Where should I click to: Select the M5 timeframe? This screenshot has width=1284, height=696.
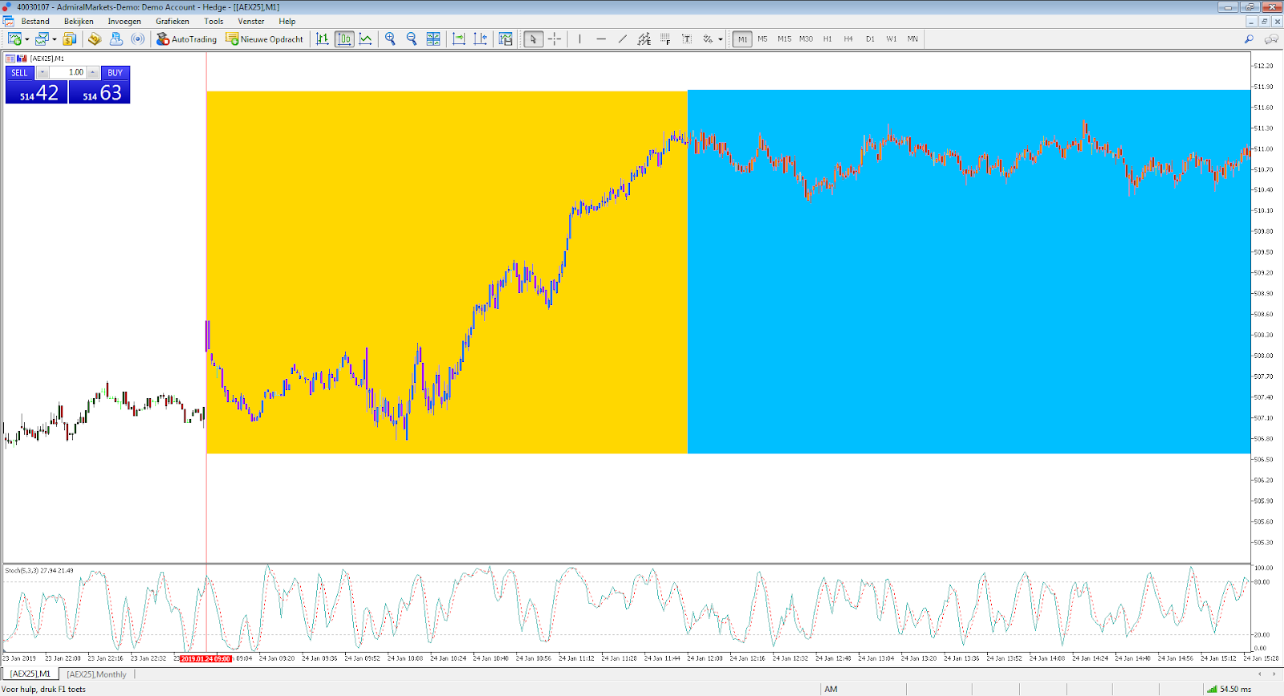(x=762, y=39)
